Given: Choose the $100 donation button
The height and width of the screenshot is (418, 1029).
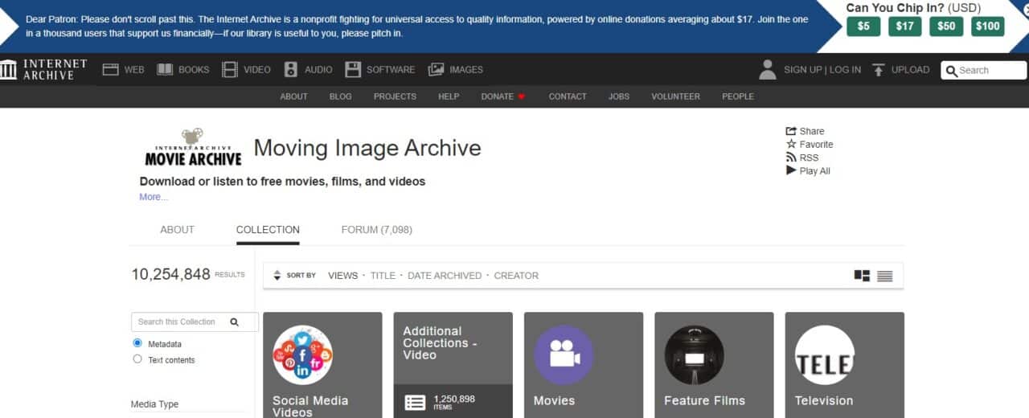Looking at the screenshot, I should click(x=988, y=26).
